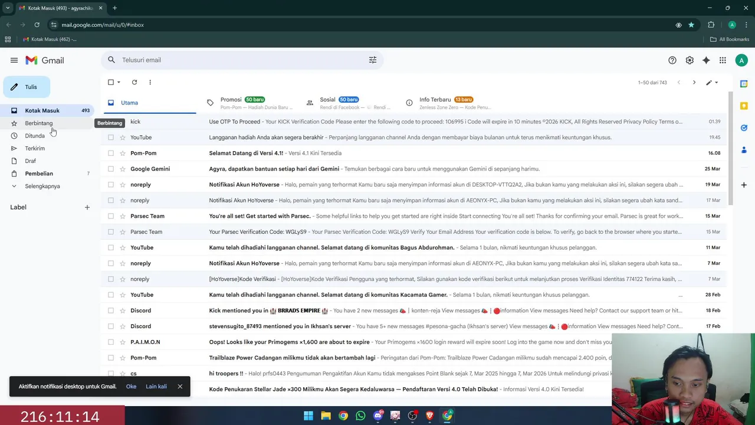The image size is (755, 425).
Task: Dismiss desktop notification prompt X
Action: pyautogui.click(x=180, y=387)
